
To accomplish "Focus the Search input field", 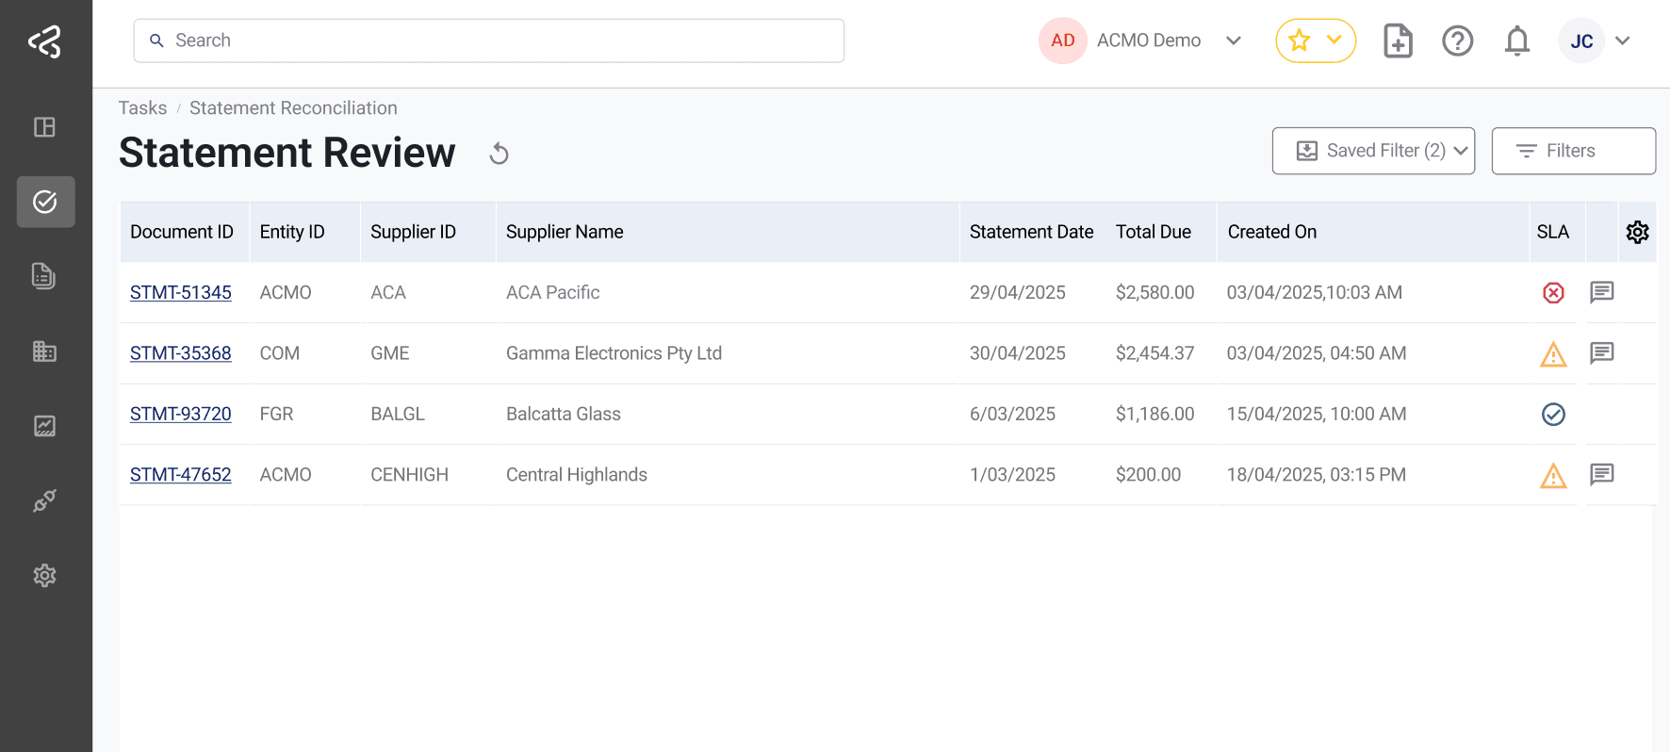I will (x=489, y=41).
